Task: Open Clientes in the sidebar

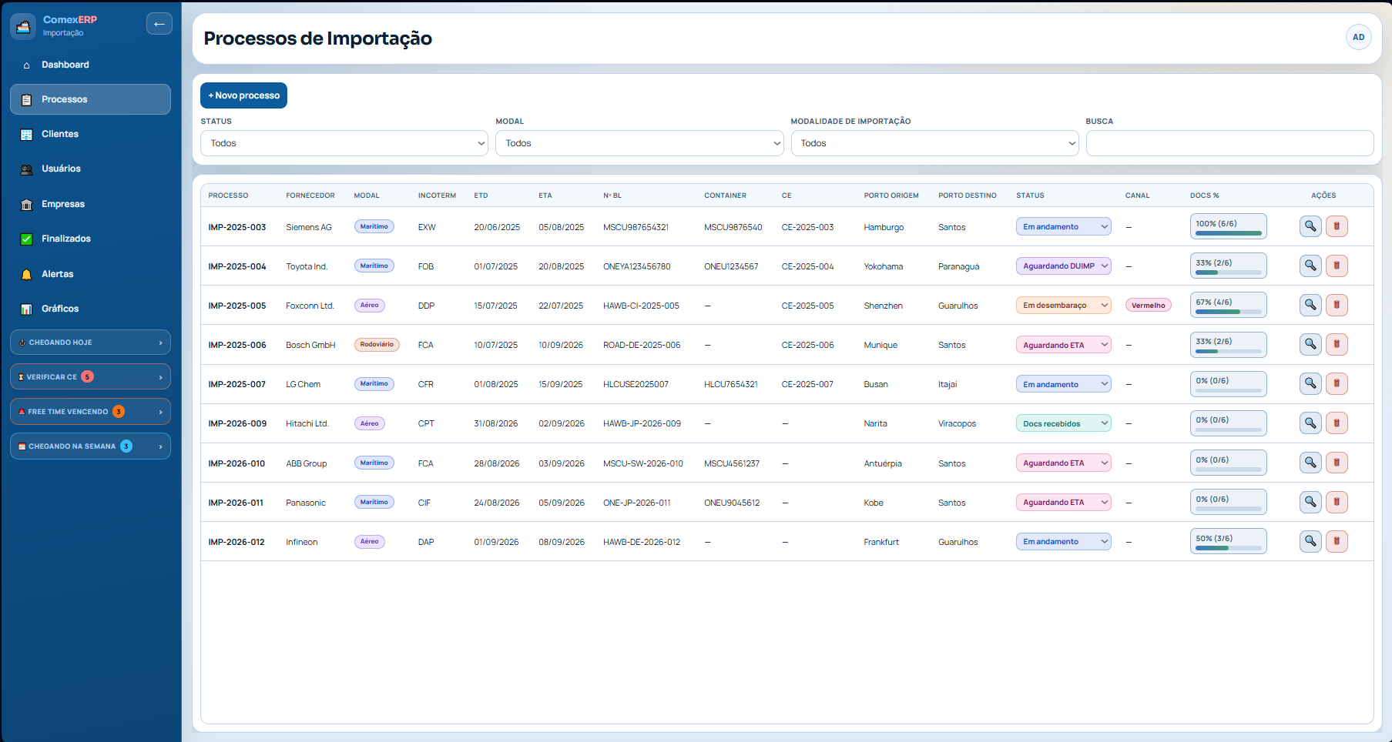Action: pos(90,134)
